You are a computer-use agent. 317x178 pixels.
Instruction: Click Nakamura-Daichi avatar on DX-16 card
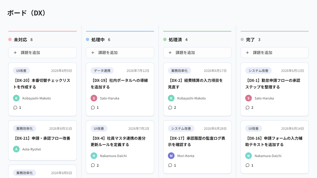tap(249, 156)
